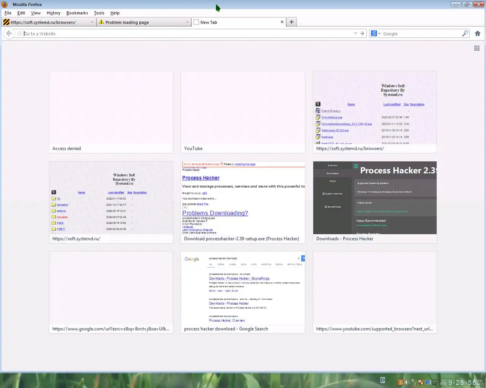Open the File menu
This screenshot has width=486, height=388.
click(8, 13)
